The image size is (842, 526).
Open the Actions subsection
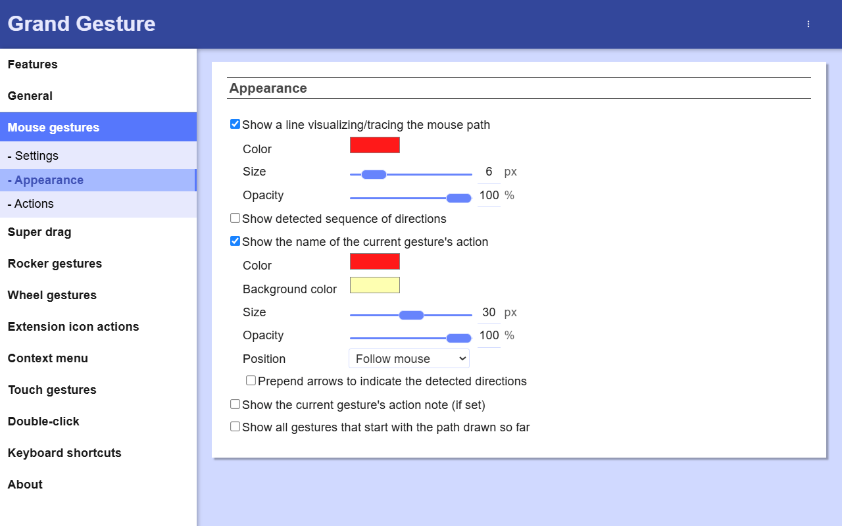pyautogui.click(x=98, y=204)
